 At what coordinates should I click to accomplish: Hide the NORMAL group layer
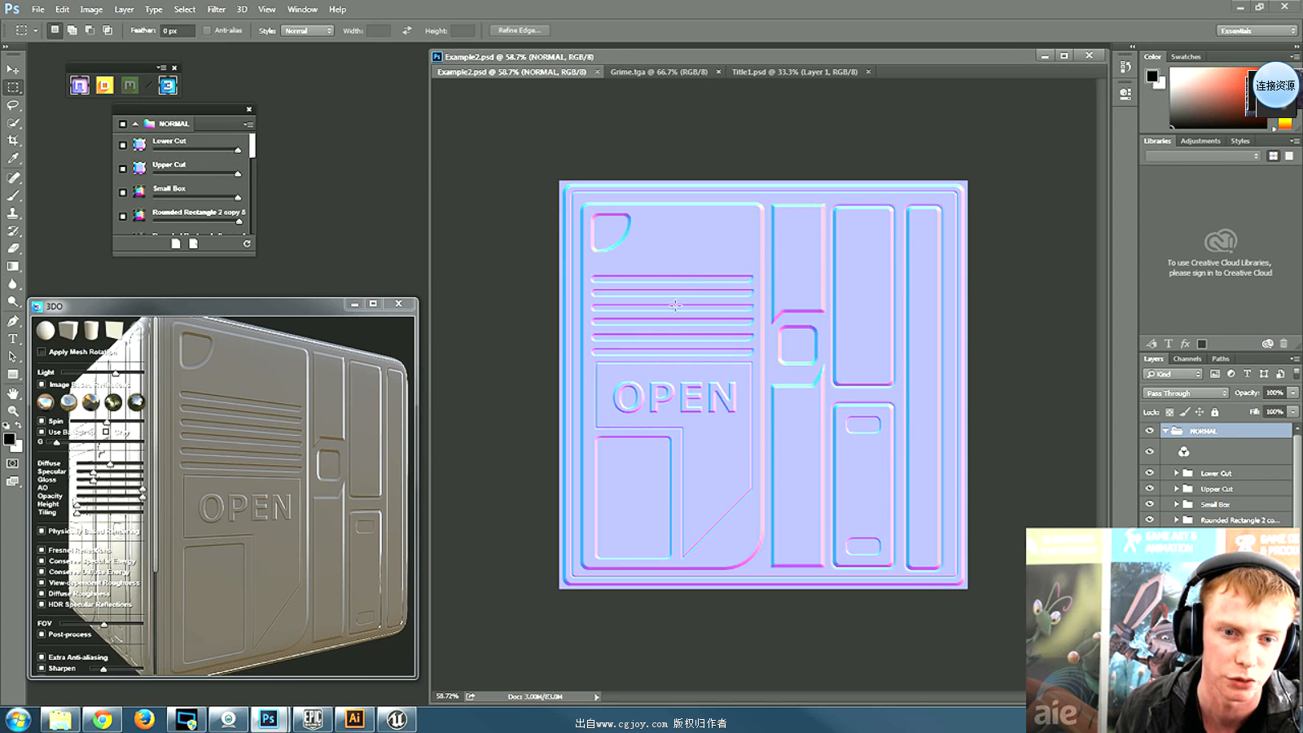(x=1150, y=431)
